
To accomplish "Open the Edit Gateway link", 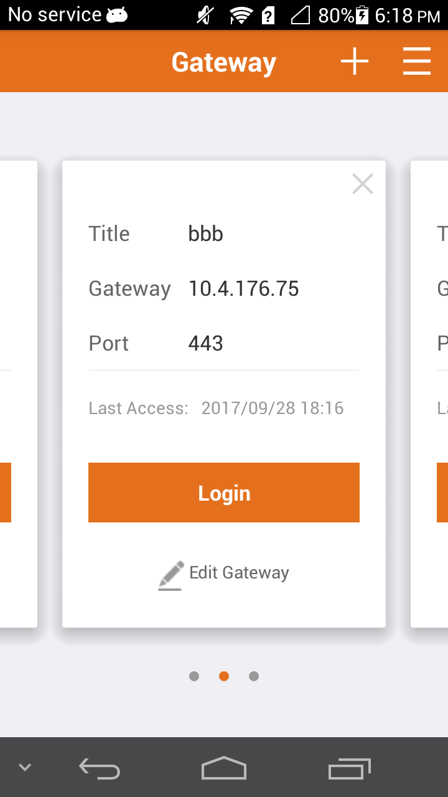I will click(x=239, y=573).
